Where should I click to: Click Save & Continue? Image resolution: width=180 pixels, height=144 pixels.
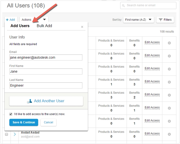[x=24, y=122]
